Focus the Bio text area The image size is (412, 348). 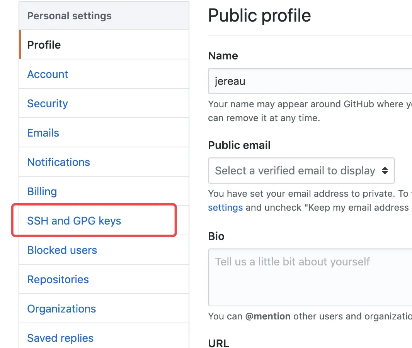click(x=309, y=277)
